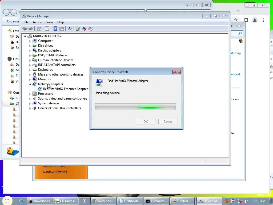Click the Back arrow in Device Manager toolbar
273x205 pixels.
pos(25,29)
